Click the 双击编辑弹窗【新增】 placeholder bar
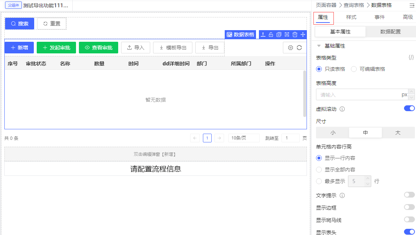 pyautogui.click(x=156, y=154)
